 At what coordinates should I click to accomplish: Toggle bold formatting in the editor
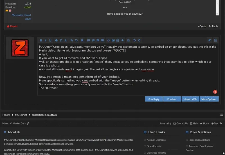click(x=41, y=40)
